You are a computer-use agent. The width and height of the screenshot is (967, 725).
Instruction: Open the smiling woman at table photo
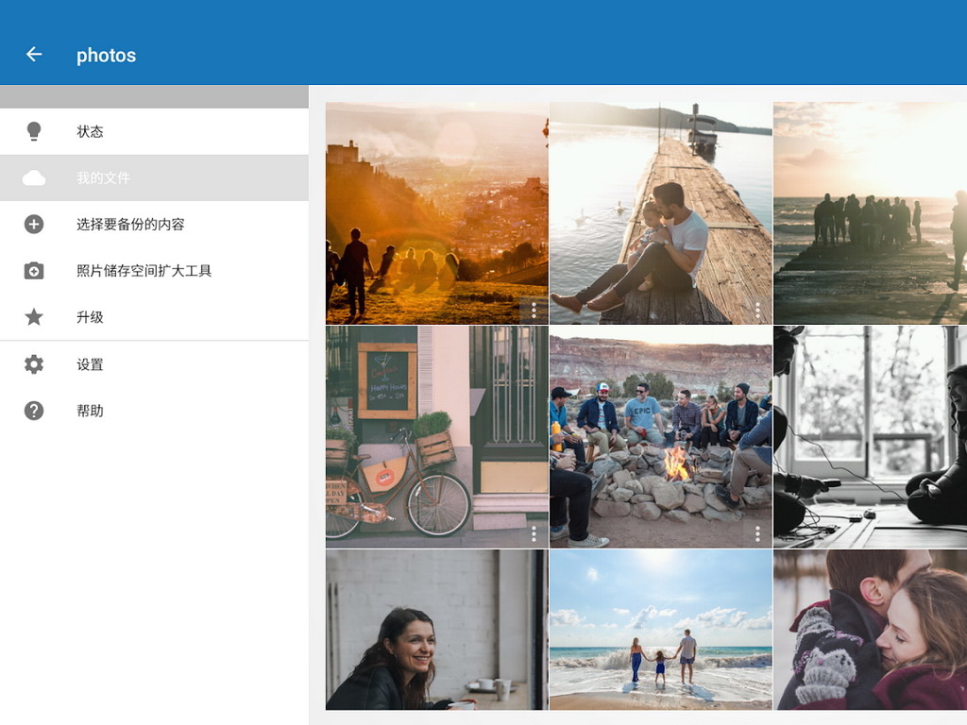(x=437, y=630)
